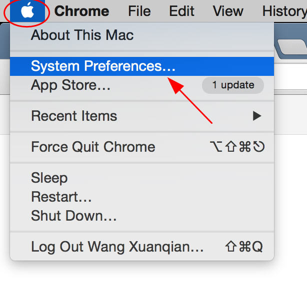Open System Preferences…
The image size is (307, 296).
[x=142, y=66]
